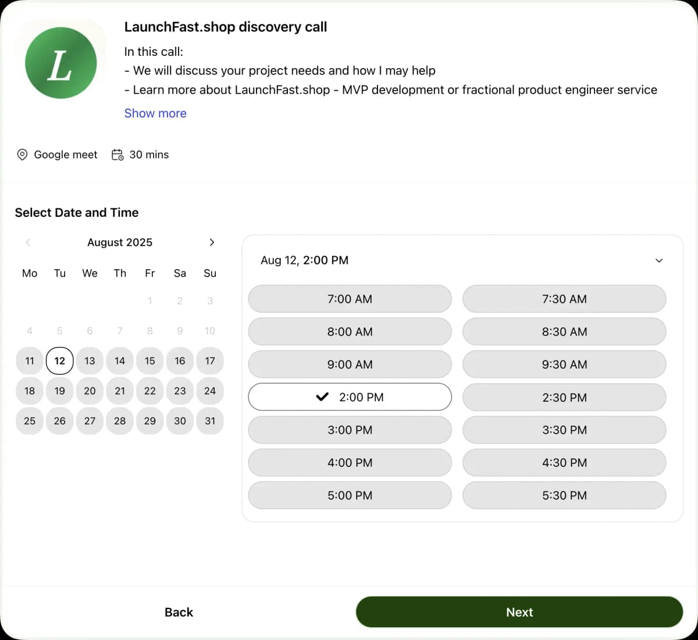Screen dimensions: 698x640
Task: Navigate to next month with right chevron
Action: (212, 242)
